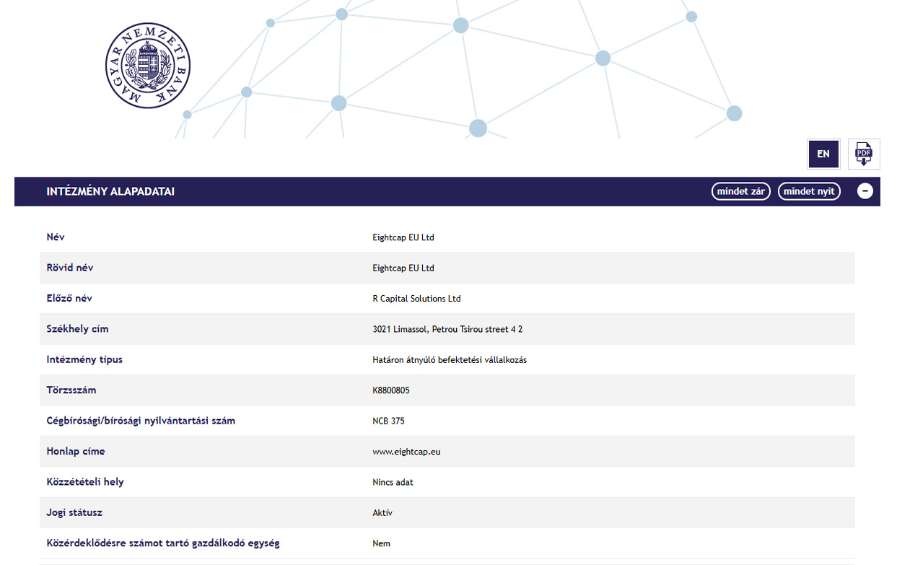Click the 'Határon átnyúló befektetési vállalkozás' text

click(450, 360)
